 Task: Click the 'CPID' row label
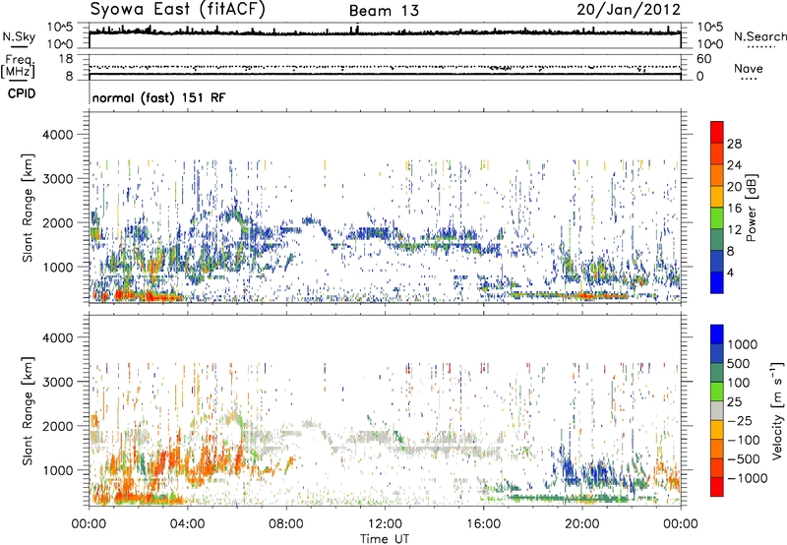[x=22, y=93]
